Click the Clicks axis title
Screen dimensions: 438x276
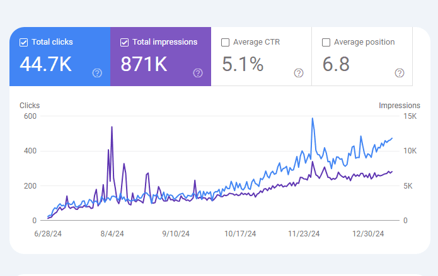click(x=30, y=106)
